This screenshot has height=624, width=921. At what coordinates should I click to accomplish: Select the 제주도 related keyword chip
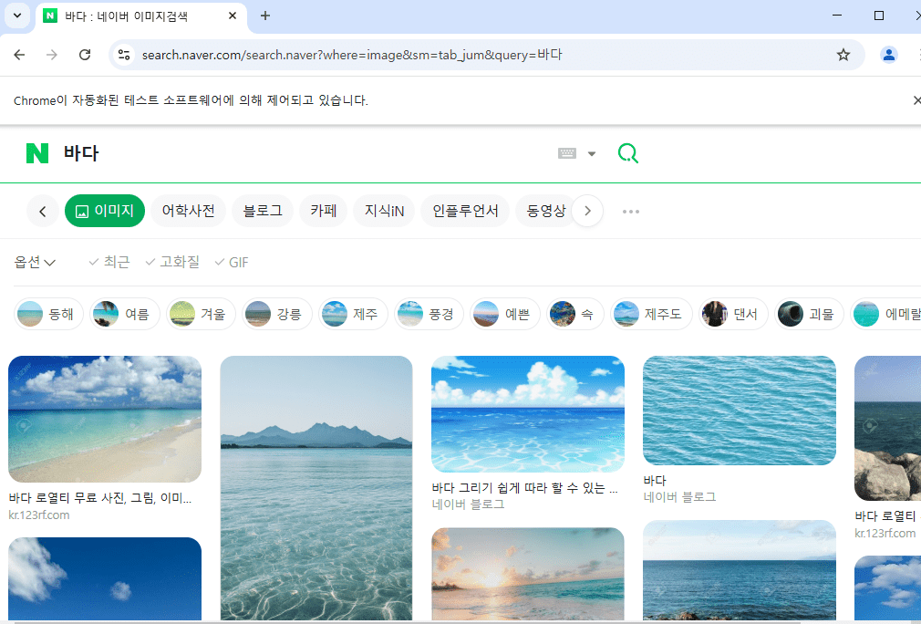click(651, 315)
